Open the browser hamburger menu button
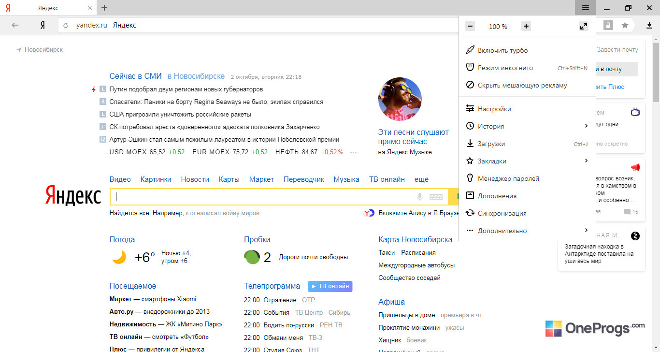This screenshot has width=660, height=352. (x=585, y=8)
